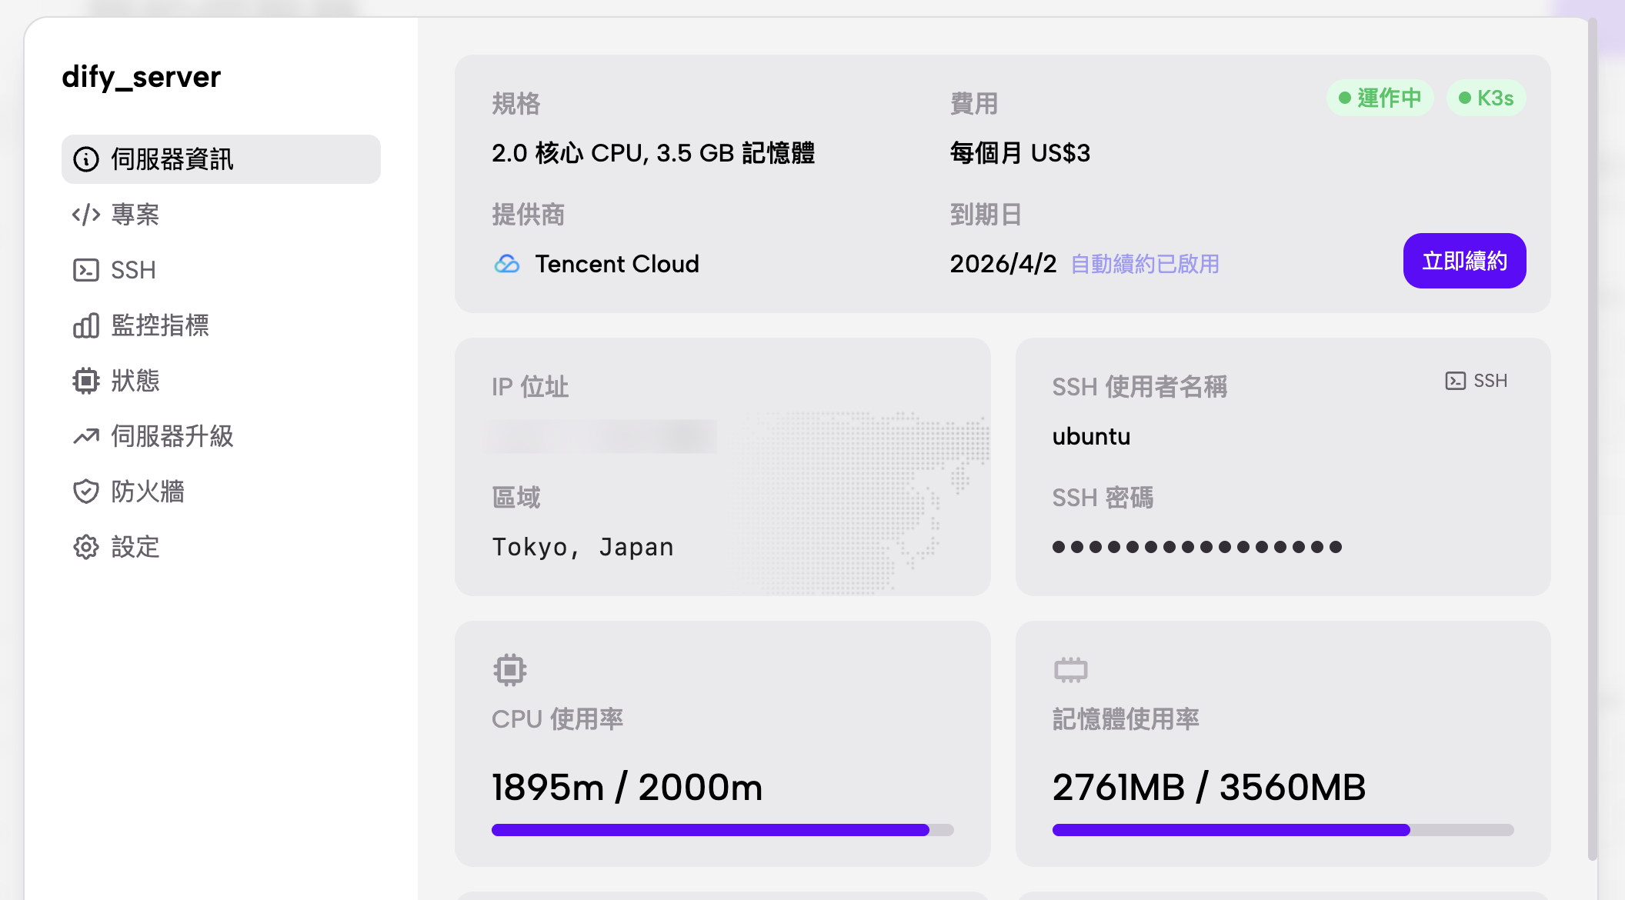
Task: Click the K3s status badge
Action: coord(1486,98)
